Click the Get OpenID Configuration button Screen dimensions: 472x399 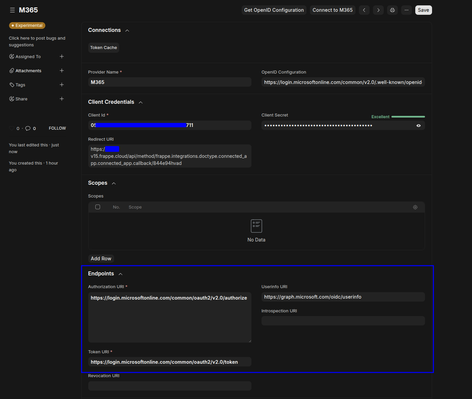274,10
